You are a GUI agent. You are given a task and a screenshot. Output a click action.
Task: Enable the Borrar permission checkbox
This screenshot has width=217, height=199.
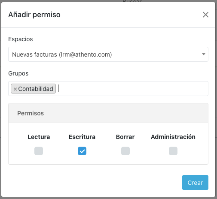tap(125, 151)
